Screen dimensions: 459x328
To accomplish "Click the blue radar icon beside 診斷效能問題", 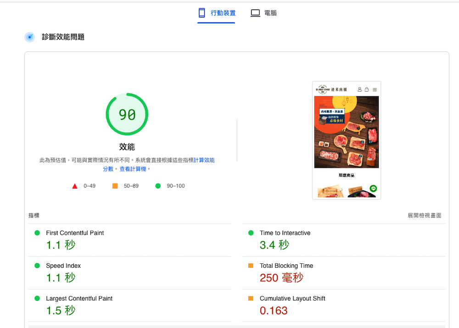I will (x=29, y=37).
